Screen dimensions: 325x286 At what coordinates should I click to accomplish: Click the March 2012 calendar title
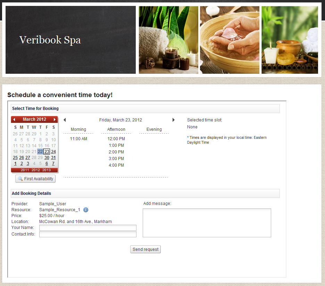[34, 119]
